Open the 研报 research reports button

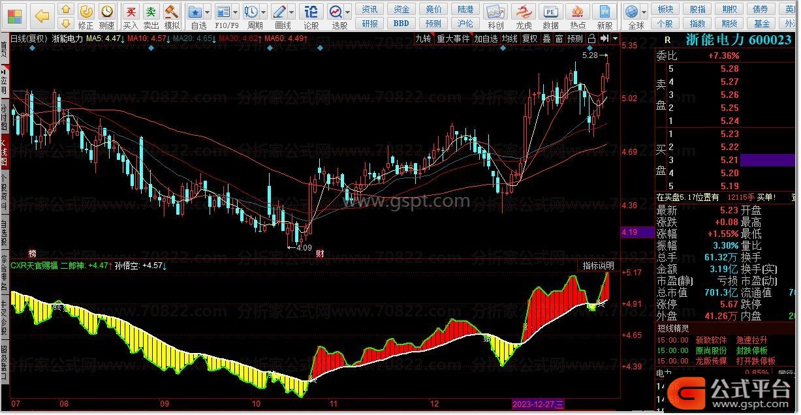[370, 23]
